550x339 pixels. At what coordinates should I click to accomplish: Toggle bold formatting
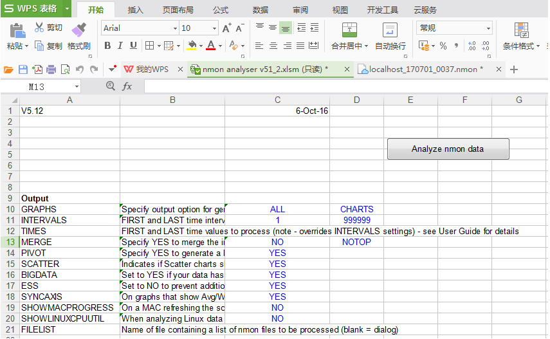tap(107, 46)
